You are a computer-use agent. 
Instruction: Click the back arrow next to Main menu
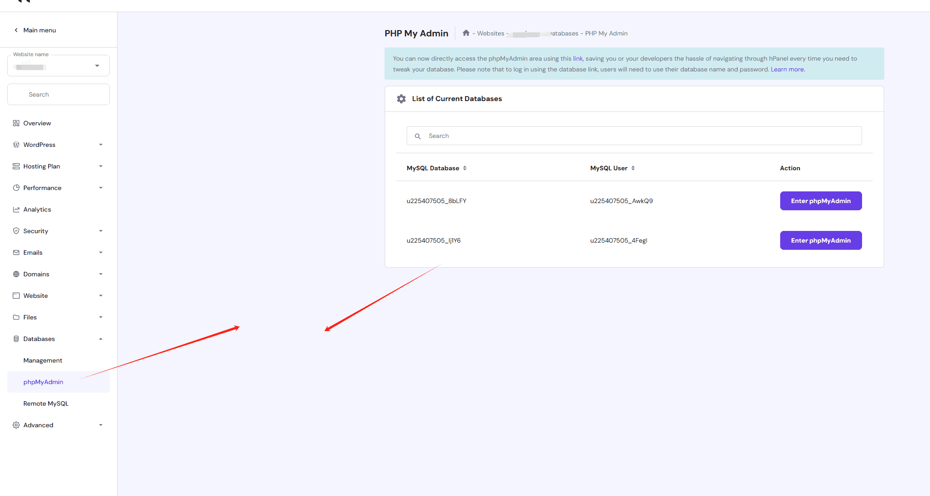point(16,30)
